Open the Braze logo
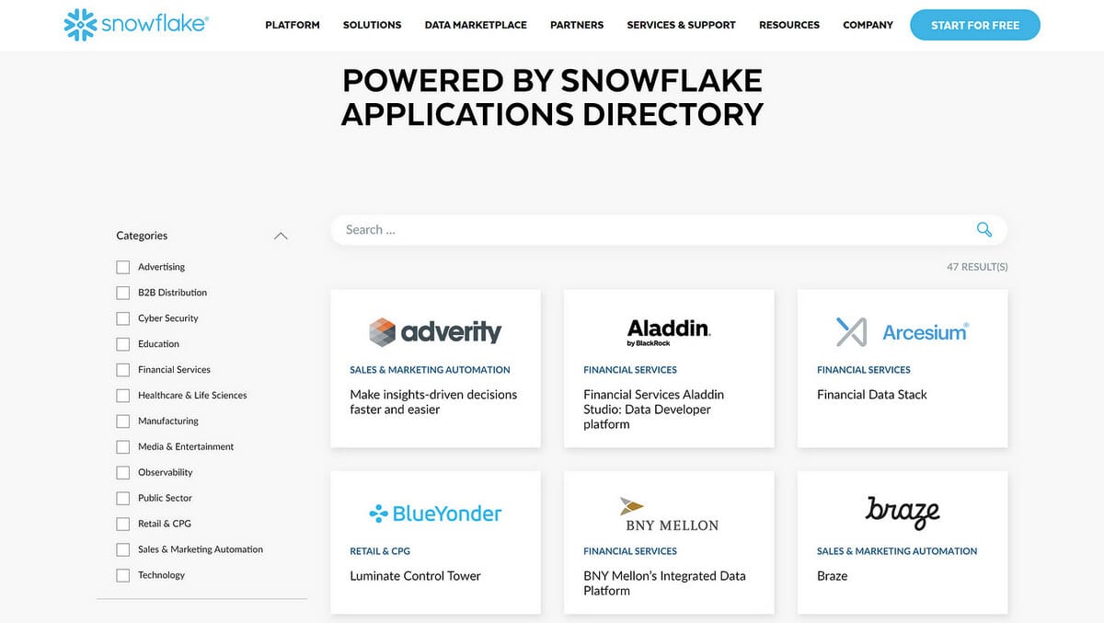The height and width of the screenshot is (623, 1104). click(x=902, y=512)
